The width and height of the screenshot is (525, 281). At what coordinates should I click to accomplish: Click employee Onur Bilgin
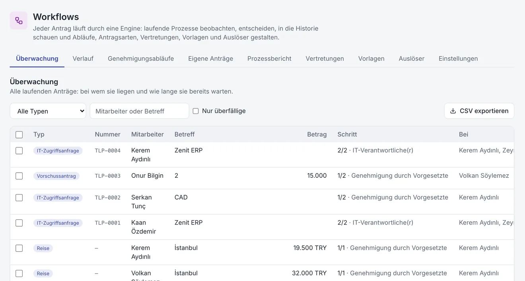148,176
